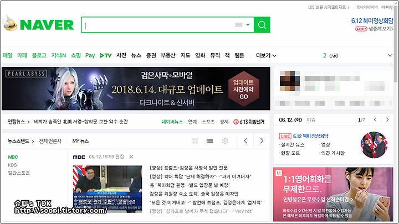This screenshot has height=224, width=399.
Task: Select the MY 뉴스 tab
Action: (x=80, y=141)
